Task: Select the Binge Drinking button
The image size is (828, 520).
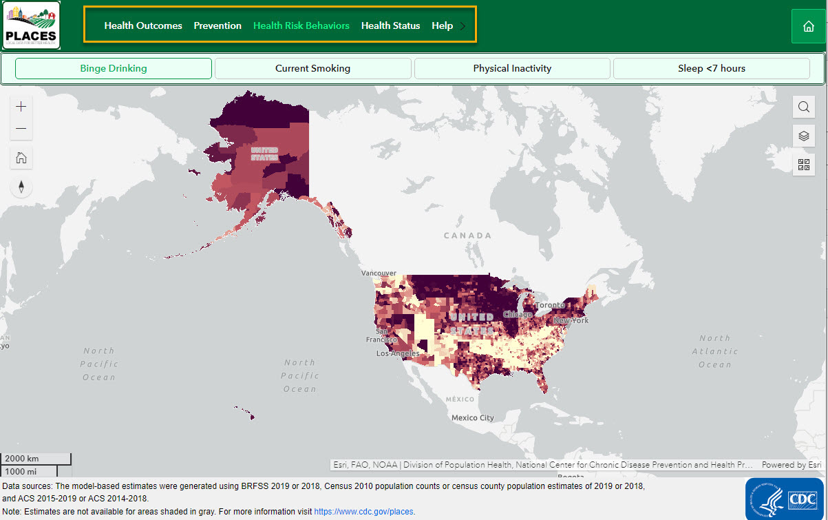Action: 113,68
